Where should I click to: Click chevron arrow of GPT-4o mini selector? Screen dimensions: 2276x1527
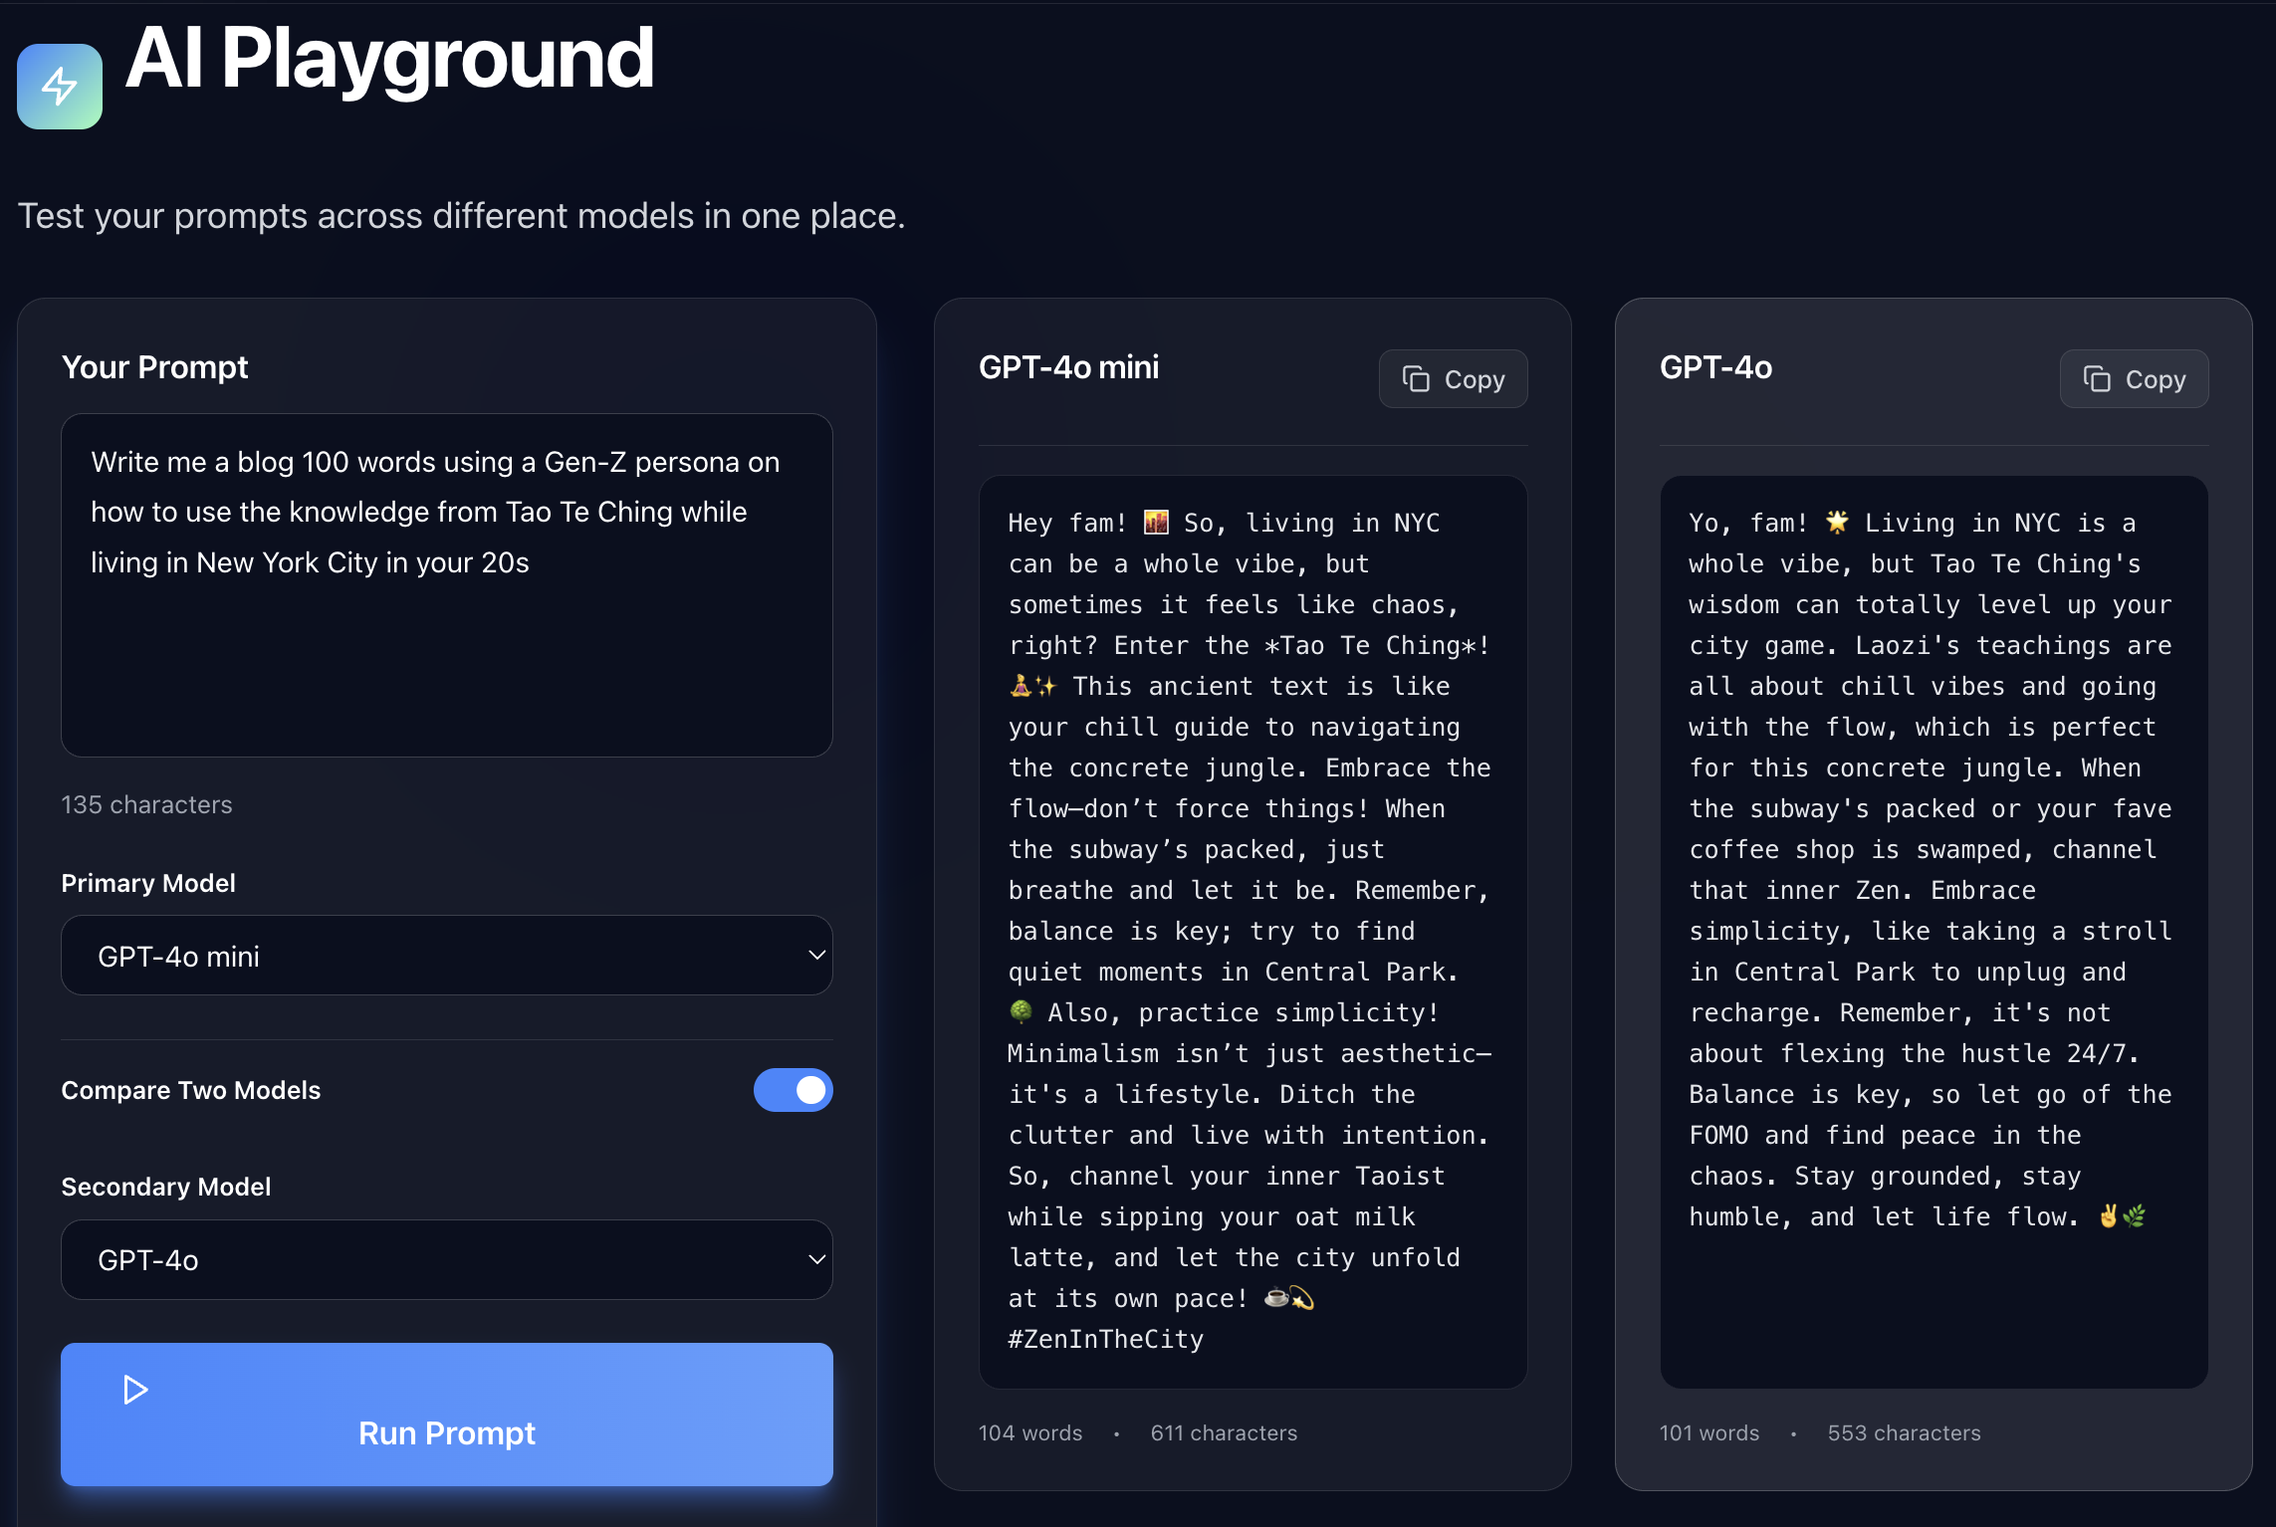click(816, 956)
